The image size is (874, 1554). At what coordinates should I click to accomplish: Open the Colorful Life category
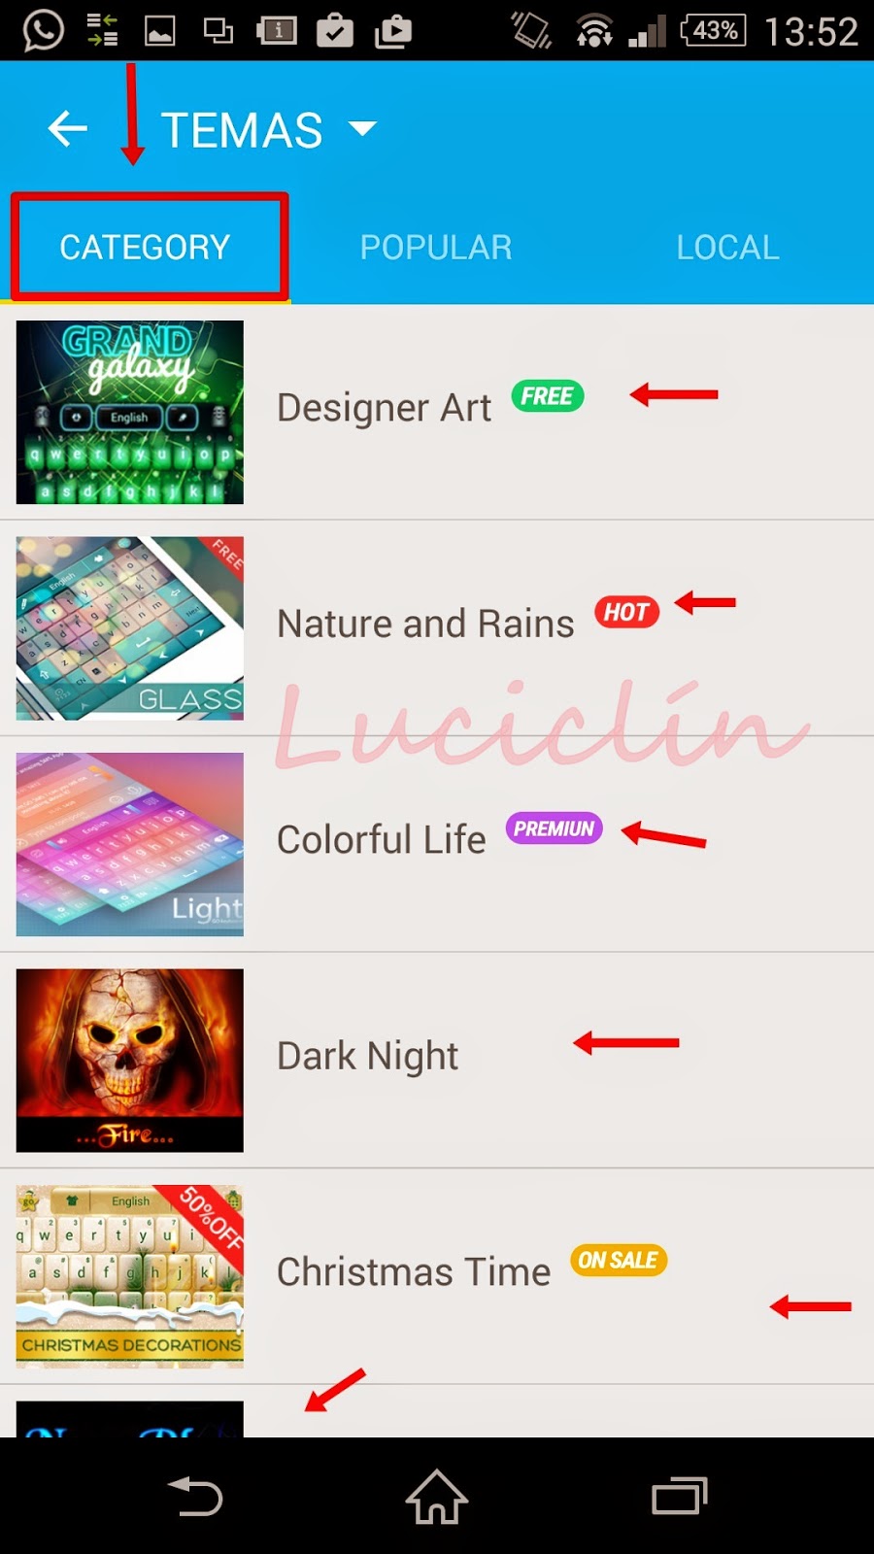pos(437,844)
